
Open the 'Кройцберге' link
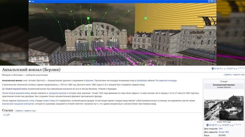tap(142, 80)
